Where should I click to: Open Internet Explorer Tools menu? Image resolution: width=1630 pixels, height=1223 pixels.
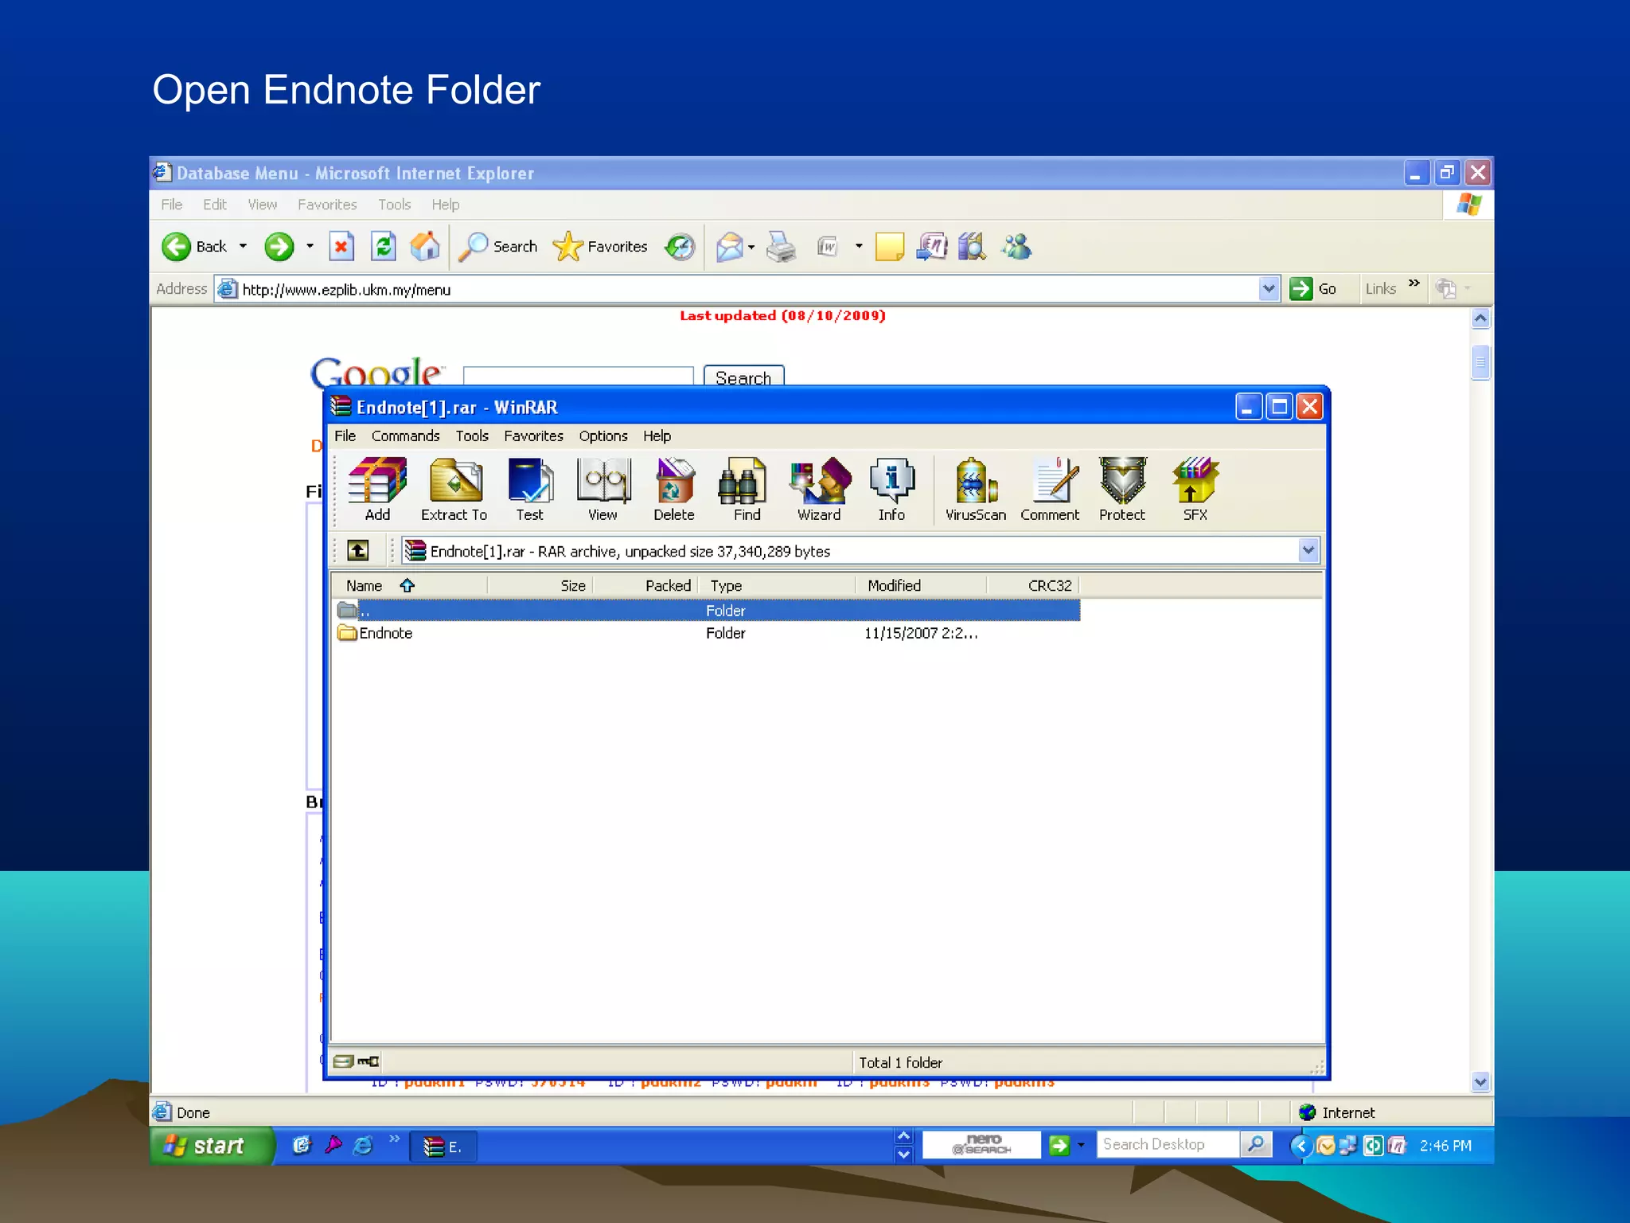tap(394, 205)
